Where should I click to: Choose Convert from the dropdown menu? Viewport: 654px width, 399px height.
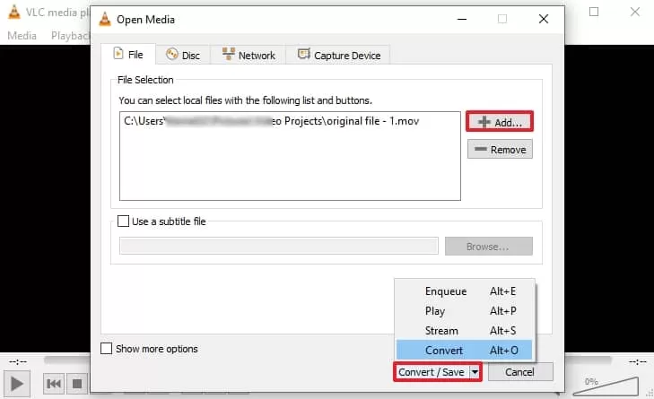pos(464,351)
